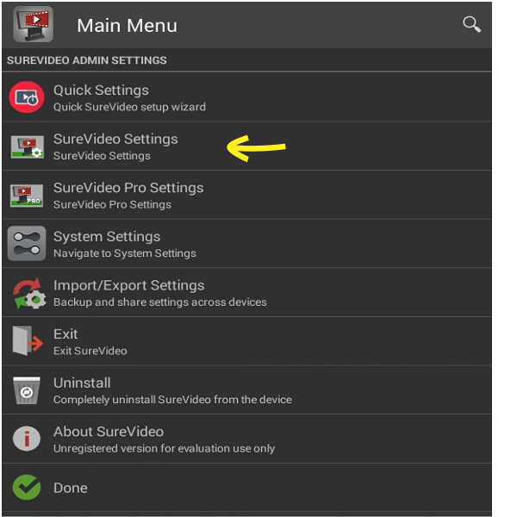
Task: Open the About SureVideo title
Action: tap(109, 432)
